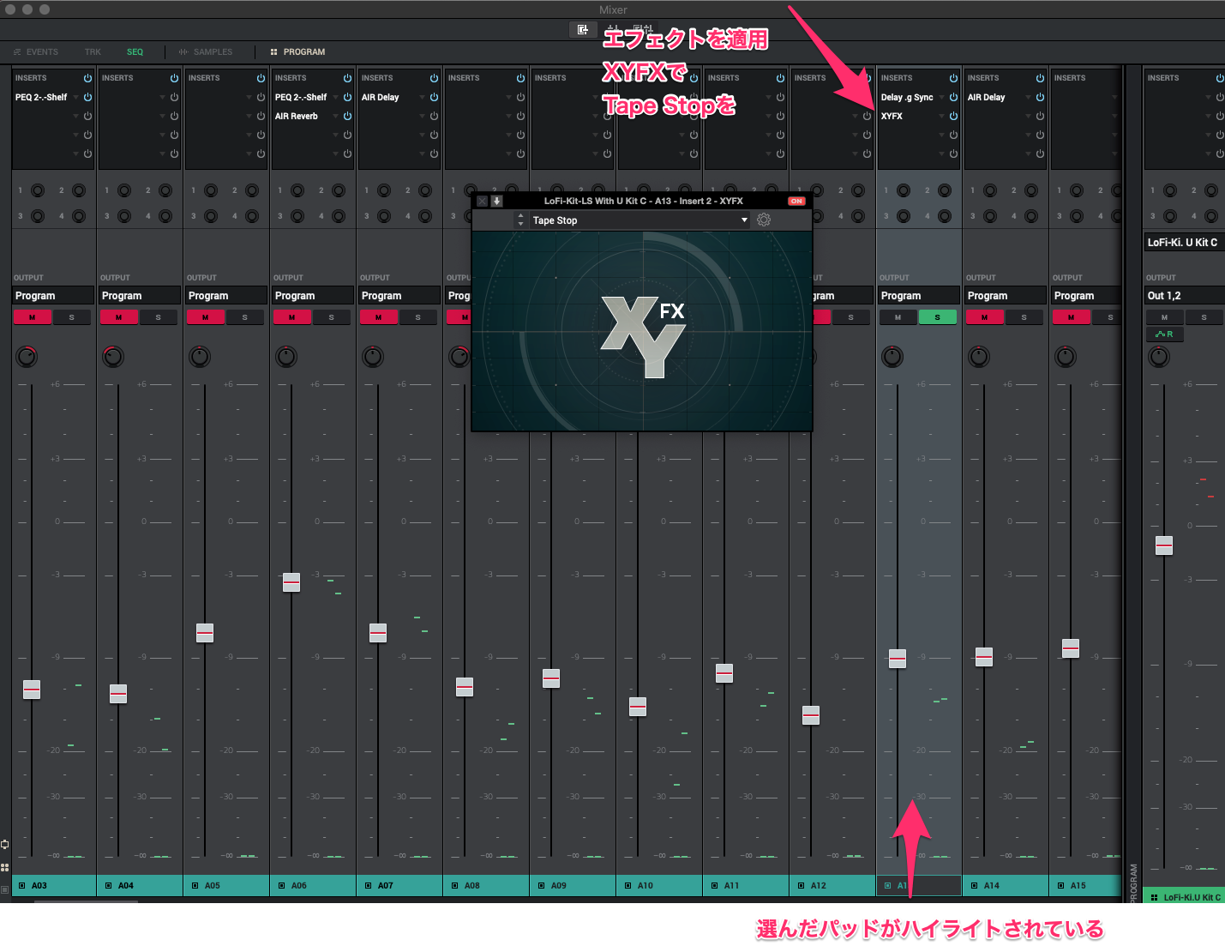1225x946 pixels.
Task: Unmute channel A03 with its M button
Action: coord(33,317)
